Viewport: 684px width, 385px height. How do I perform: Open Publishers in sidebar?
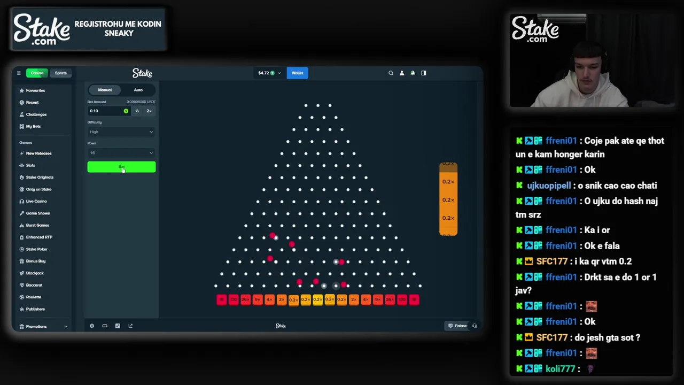[35, 309]
